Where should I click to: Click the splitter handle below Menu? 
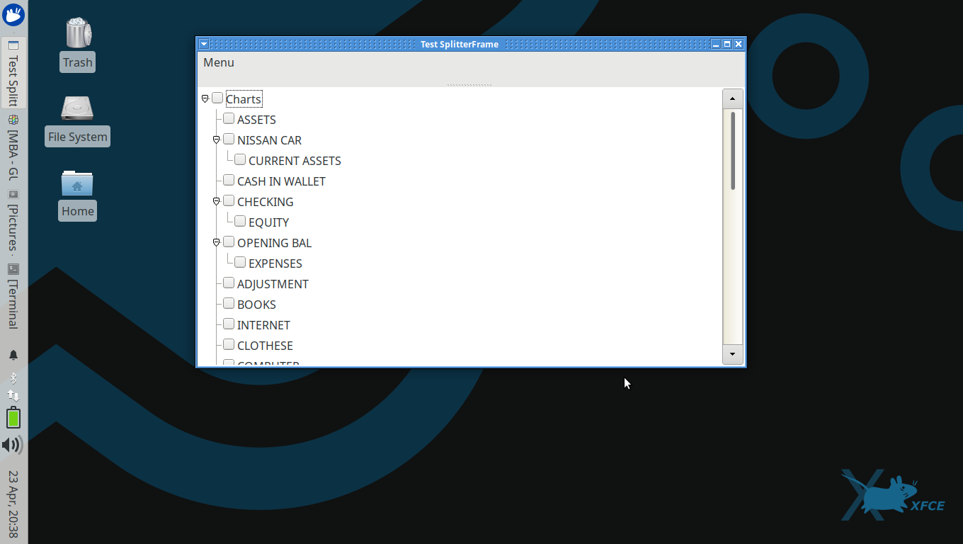click(469, 85)
